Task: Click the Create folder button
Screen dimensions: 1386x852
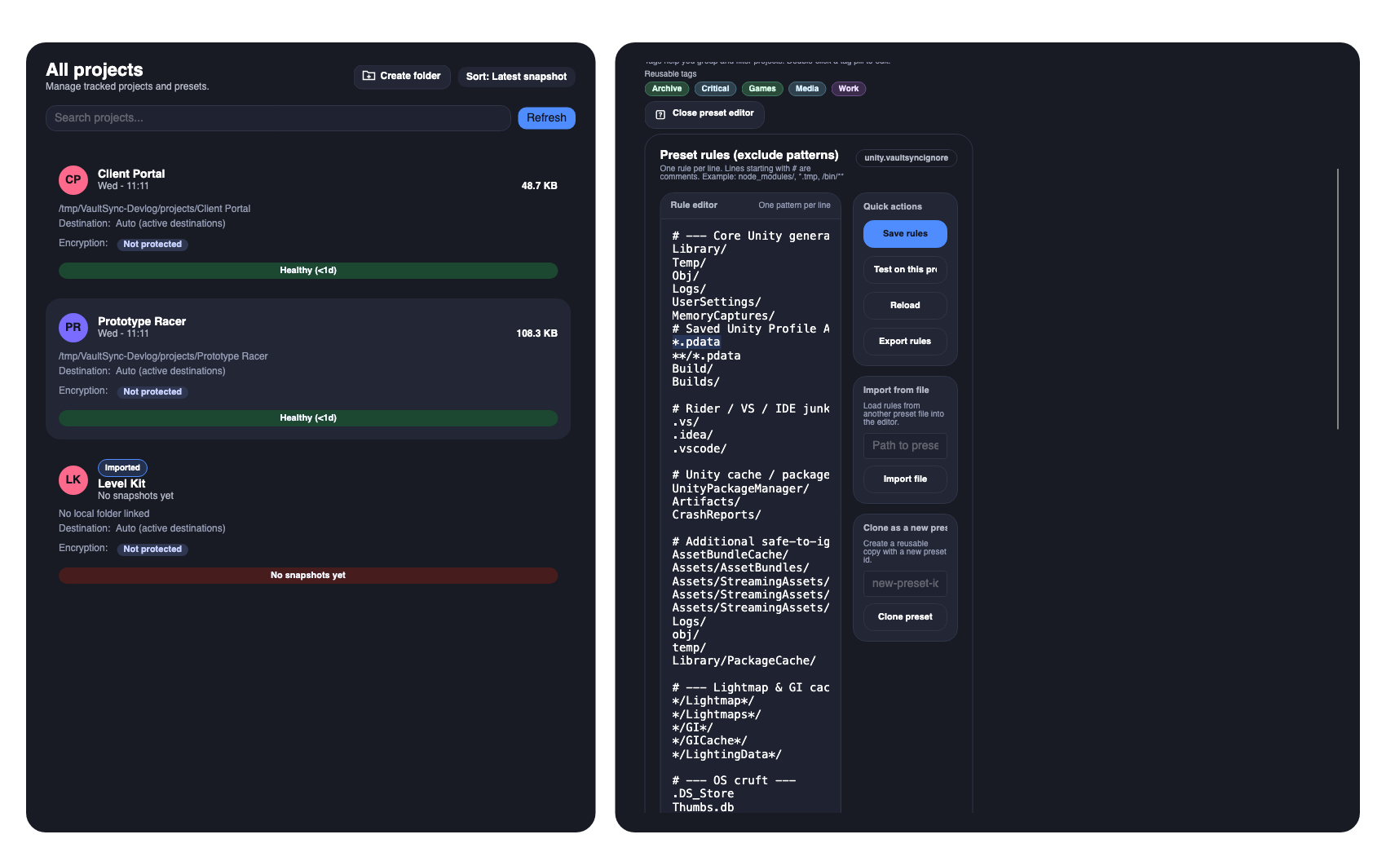Action: [402, 77]
